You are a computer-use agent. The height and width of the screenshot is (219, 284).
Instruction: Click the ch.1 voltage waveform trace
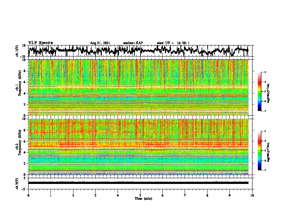pos(138,50)
